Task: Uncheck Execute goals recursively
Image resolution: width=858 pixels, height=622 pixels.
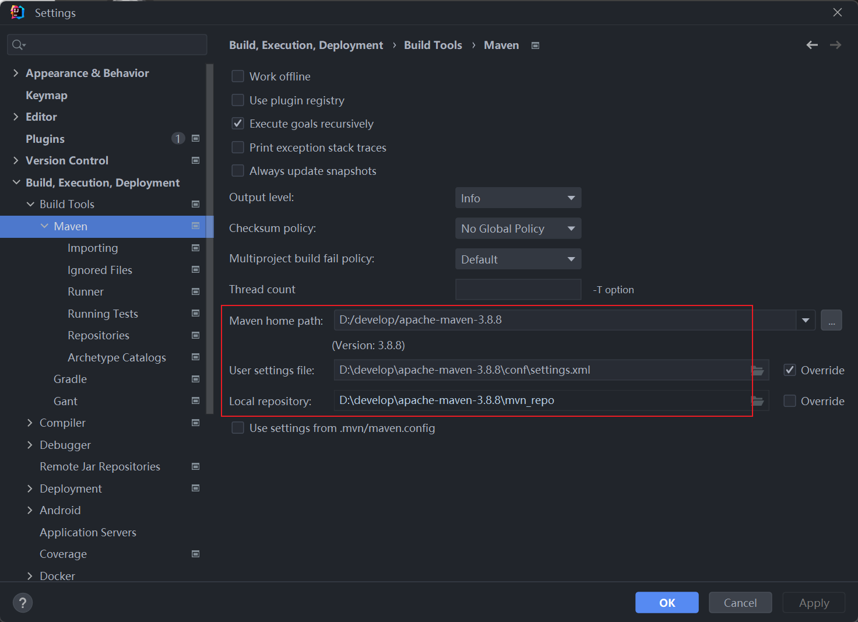Action: 238,124
